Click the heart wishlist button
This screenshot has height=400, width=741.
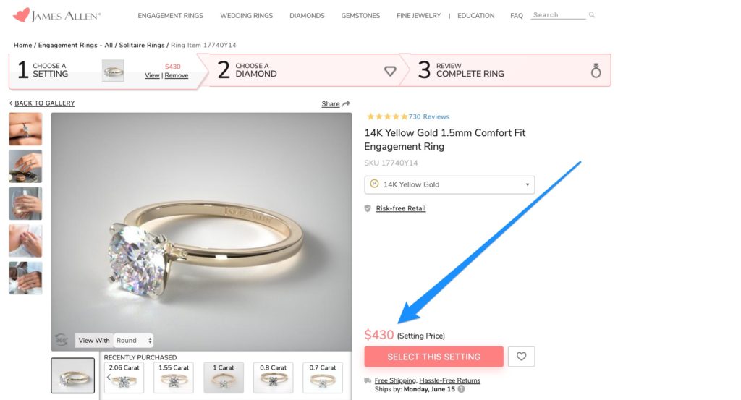(x=521, y=357)
